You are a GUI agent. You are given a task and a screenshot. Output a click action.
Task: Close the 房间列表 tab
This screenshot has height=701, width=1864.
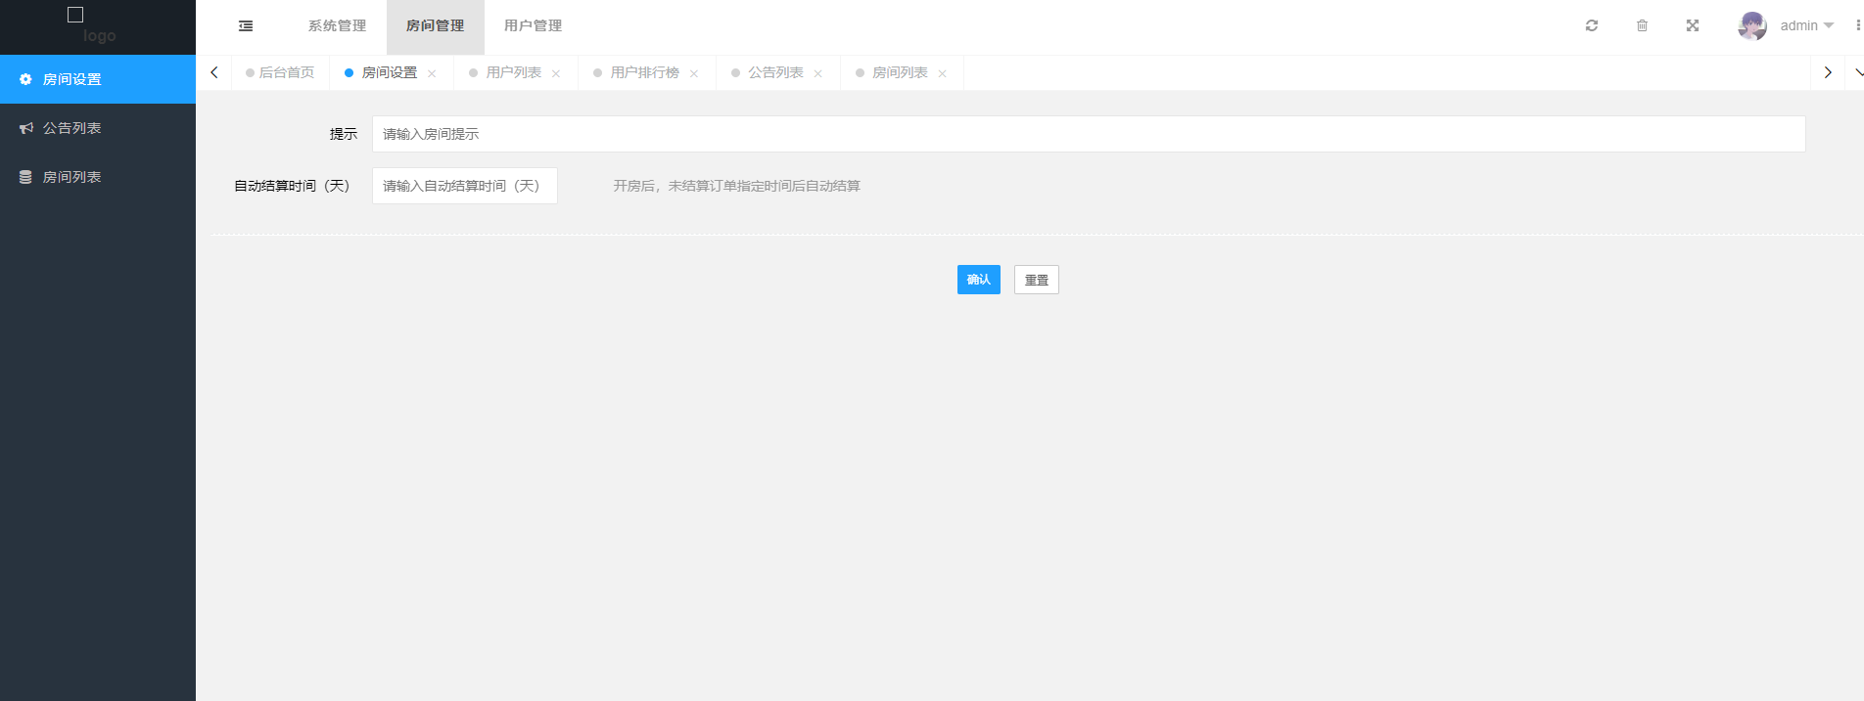coord(943,73)
